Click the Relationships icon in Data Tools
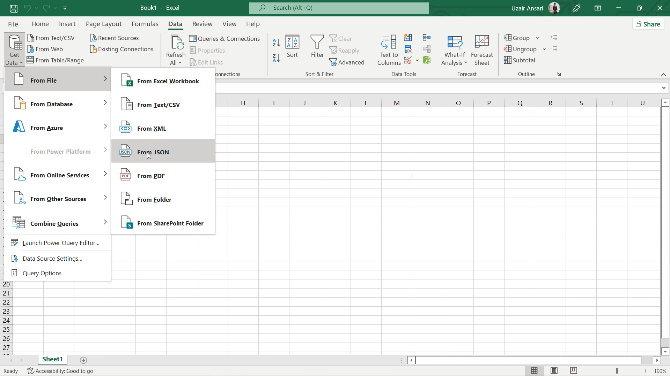Screen dimensions: 670x376 point(427,49)
